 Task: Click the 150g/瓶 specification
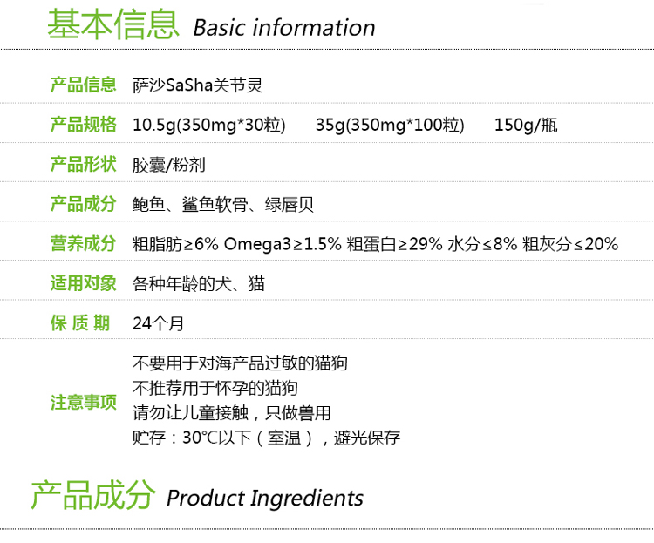pyautogui.click(x=526, y=125)
